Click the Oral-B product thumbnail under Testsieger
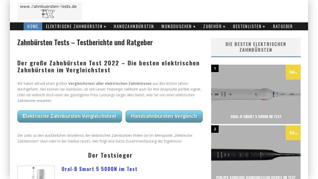Image resolution: width=318 pixels, height=179 pixels. pyautogui.click(x=36, y=173)
